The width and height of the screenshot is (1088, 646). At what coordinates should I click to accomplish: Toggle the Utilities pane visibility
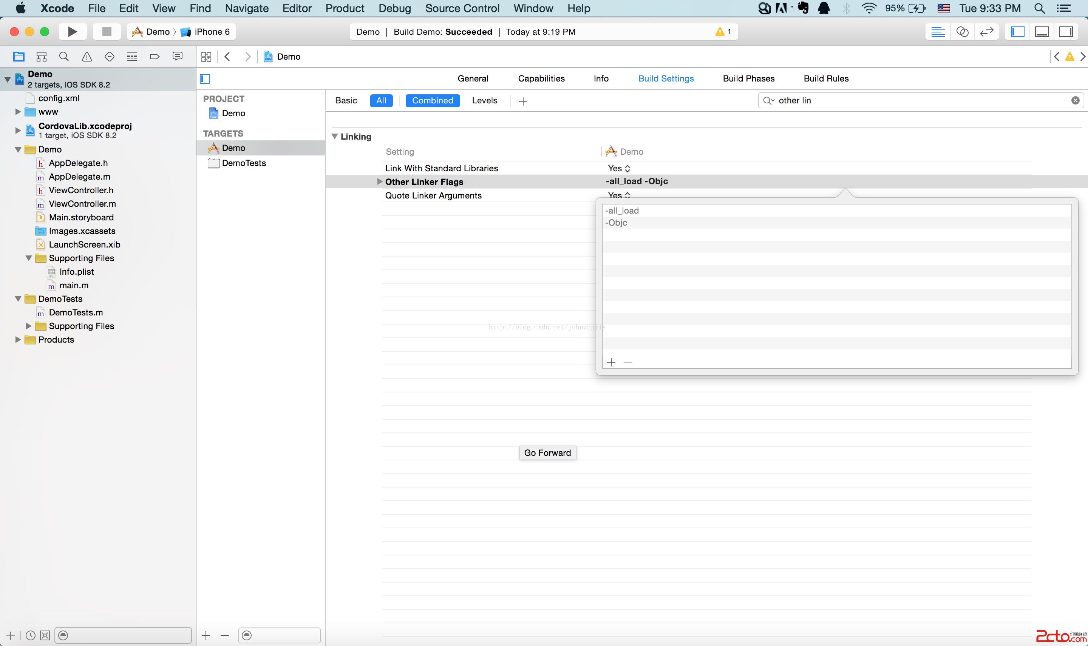point(1066,32)
